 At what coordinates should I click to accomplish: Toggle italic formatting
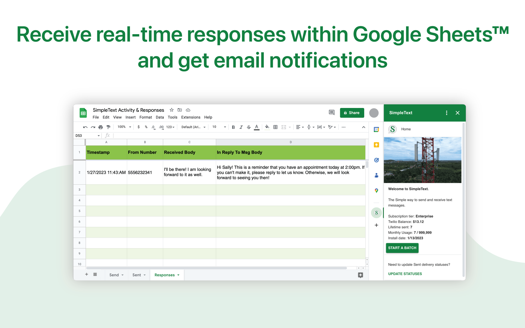pyautogui.click(x=241, y=127)
